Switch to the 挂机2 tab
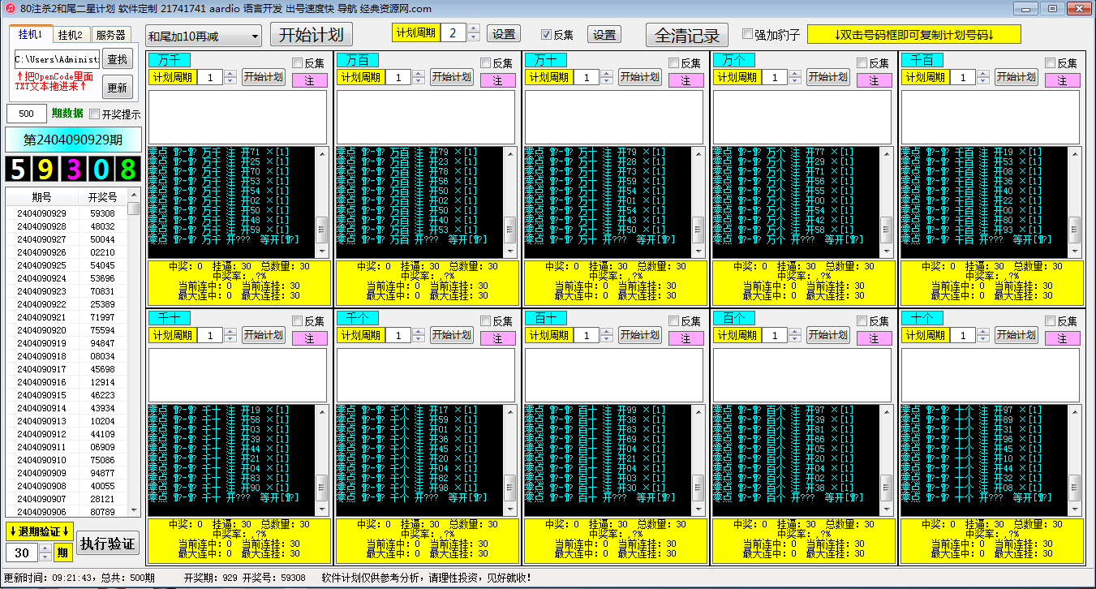This screenshot has width=1096, height=589. click(x=71, y=35)
